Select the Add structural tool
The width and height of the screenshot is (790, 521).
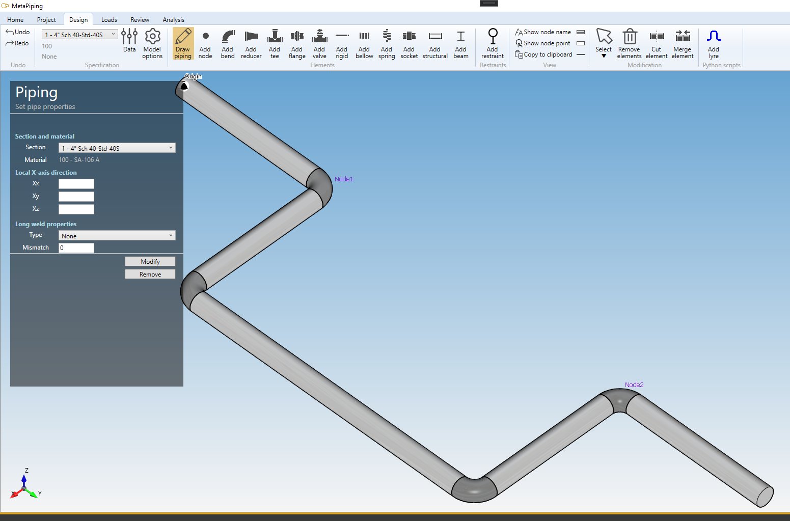pyautogui.click(x=435, y=44)
